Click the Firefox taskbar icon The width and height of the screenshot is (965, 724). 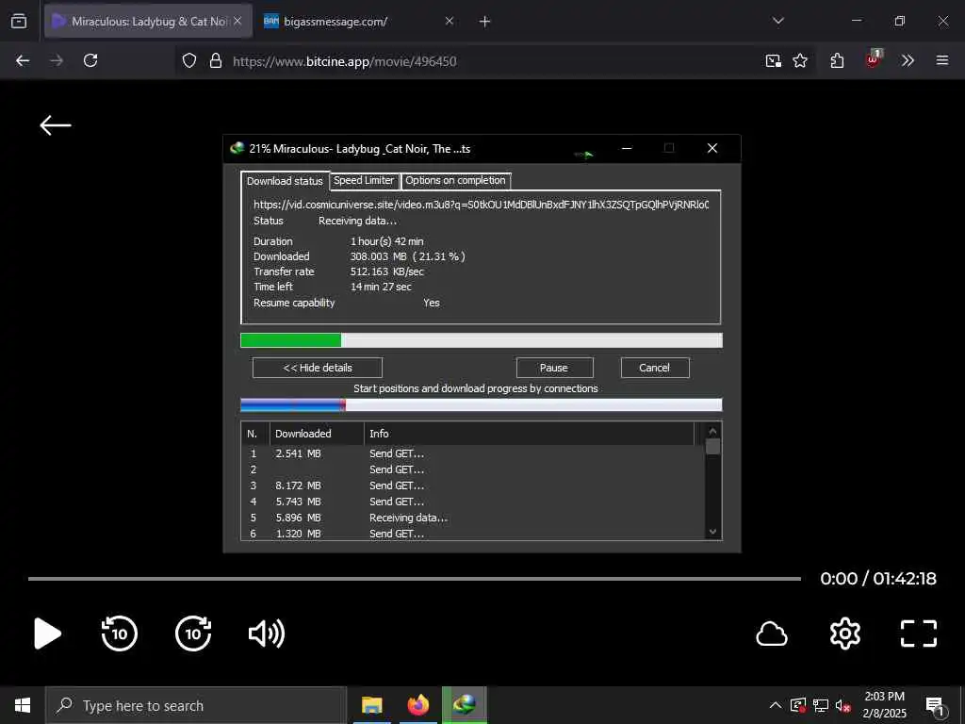tap(417, 705)
